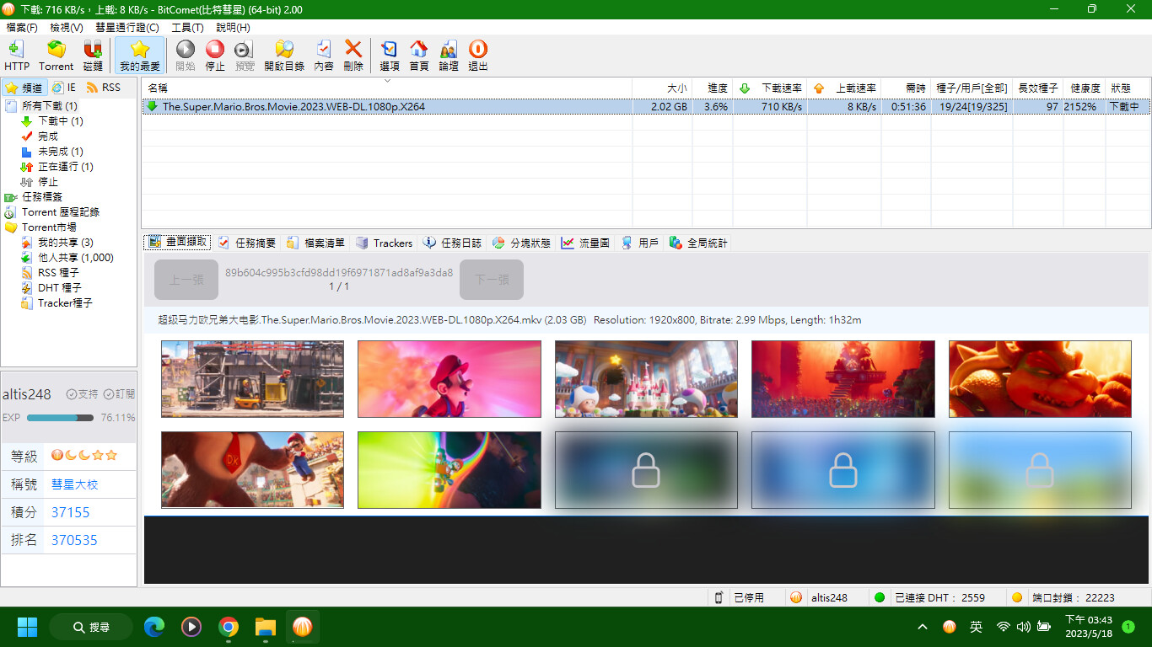Delete the task using the 刪除 icon
The width and height of the screenshot is (1152, 647).
point(353,56)
